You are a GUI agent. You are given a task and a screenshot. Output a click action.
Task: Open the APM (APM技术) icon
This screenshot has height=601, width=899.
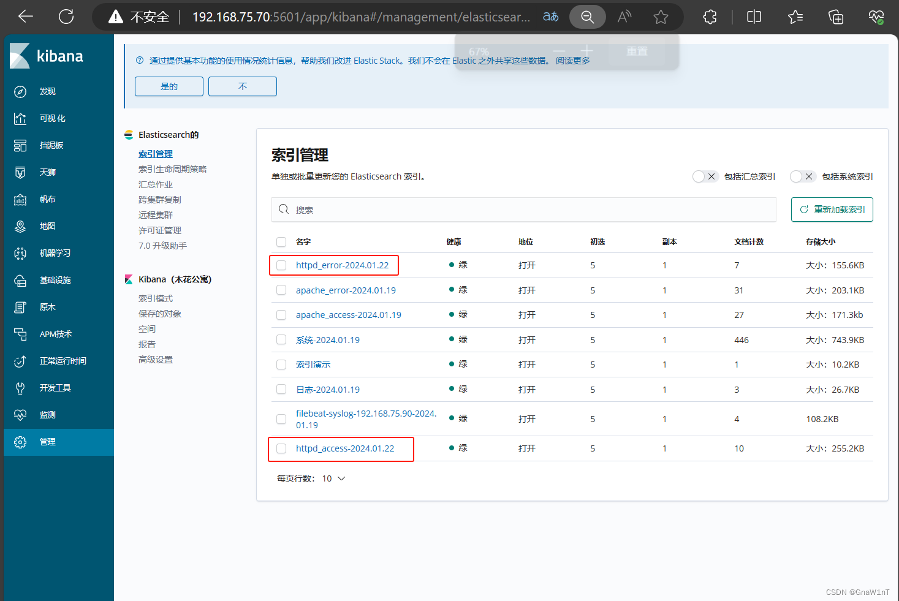point(20,334)
